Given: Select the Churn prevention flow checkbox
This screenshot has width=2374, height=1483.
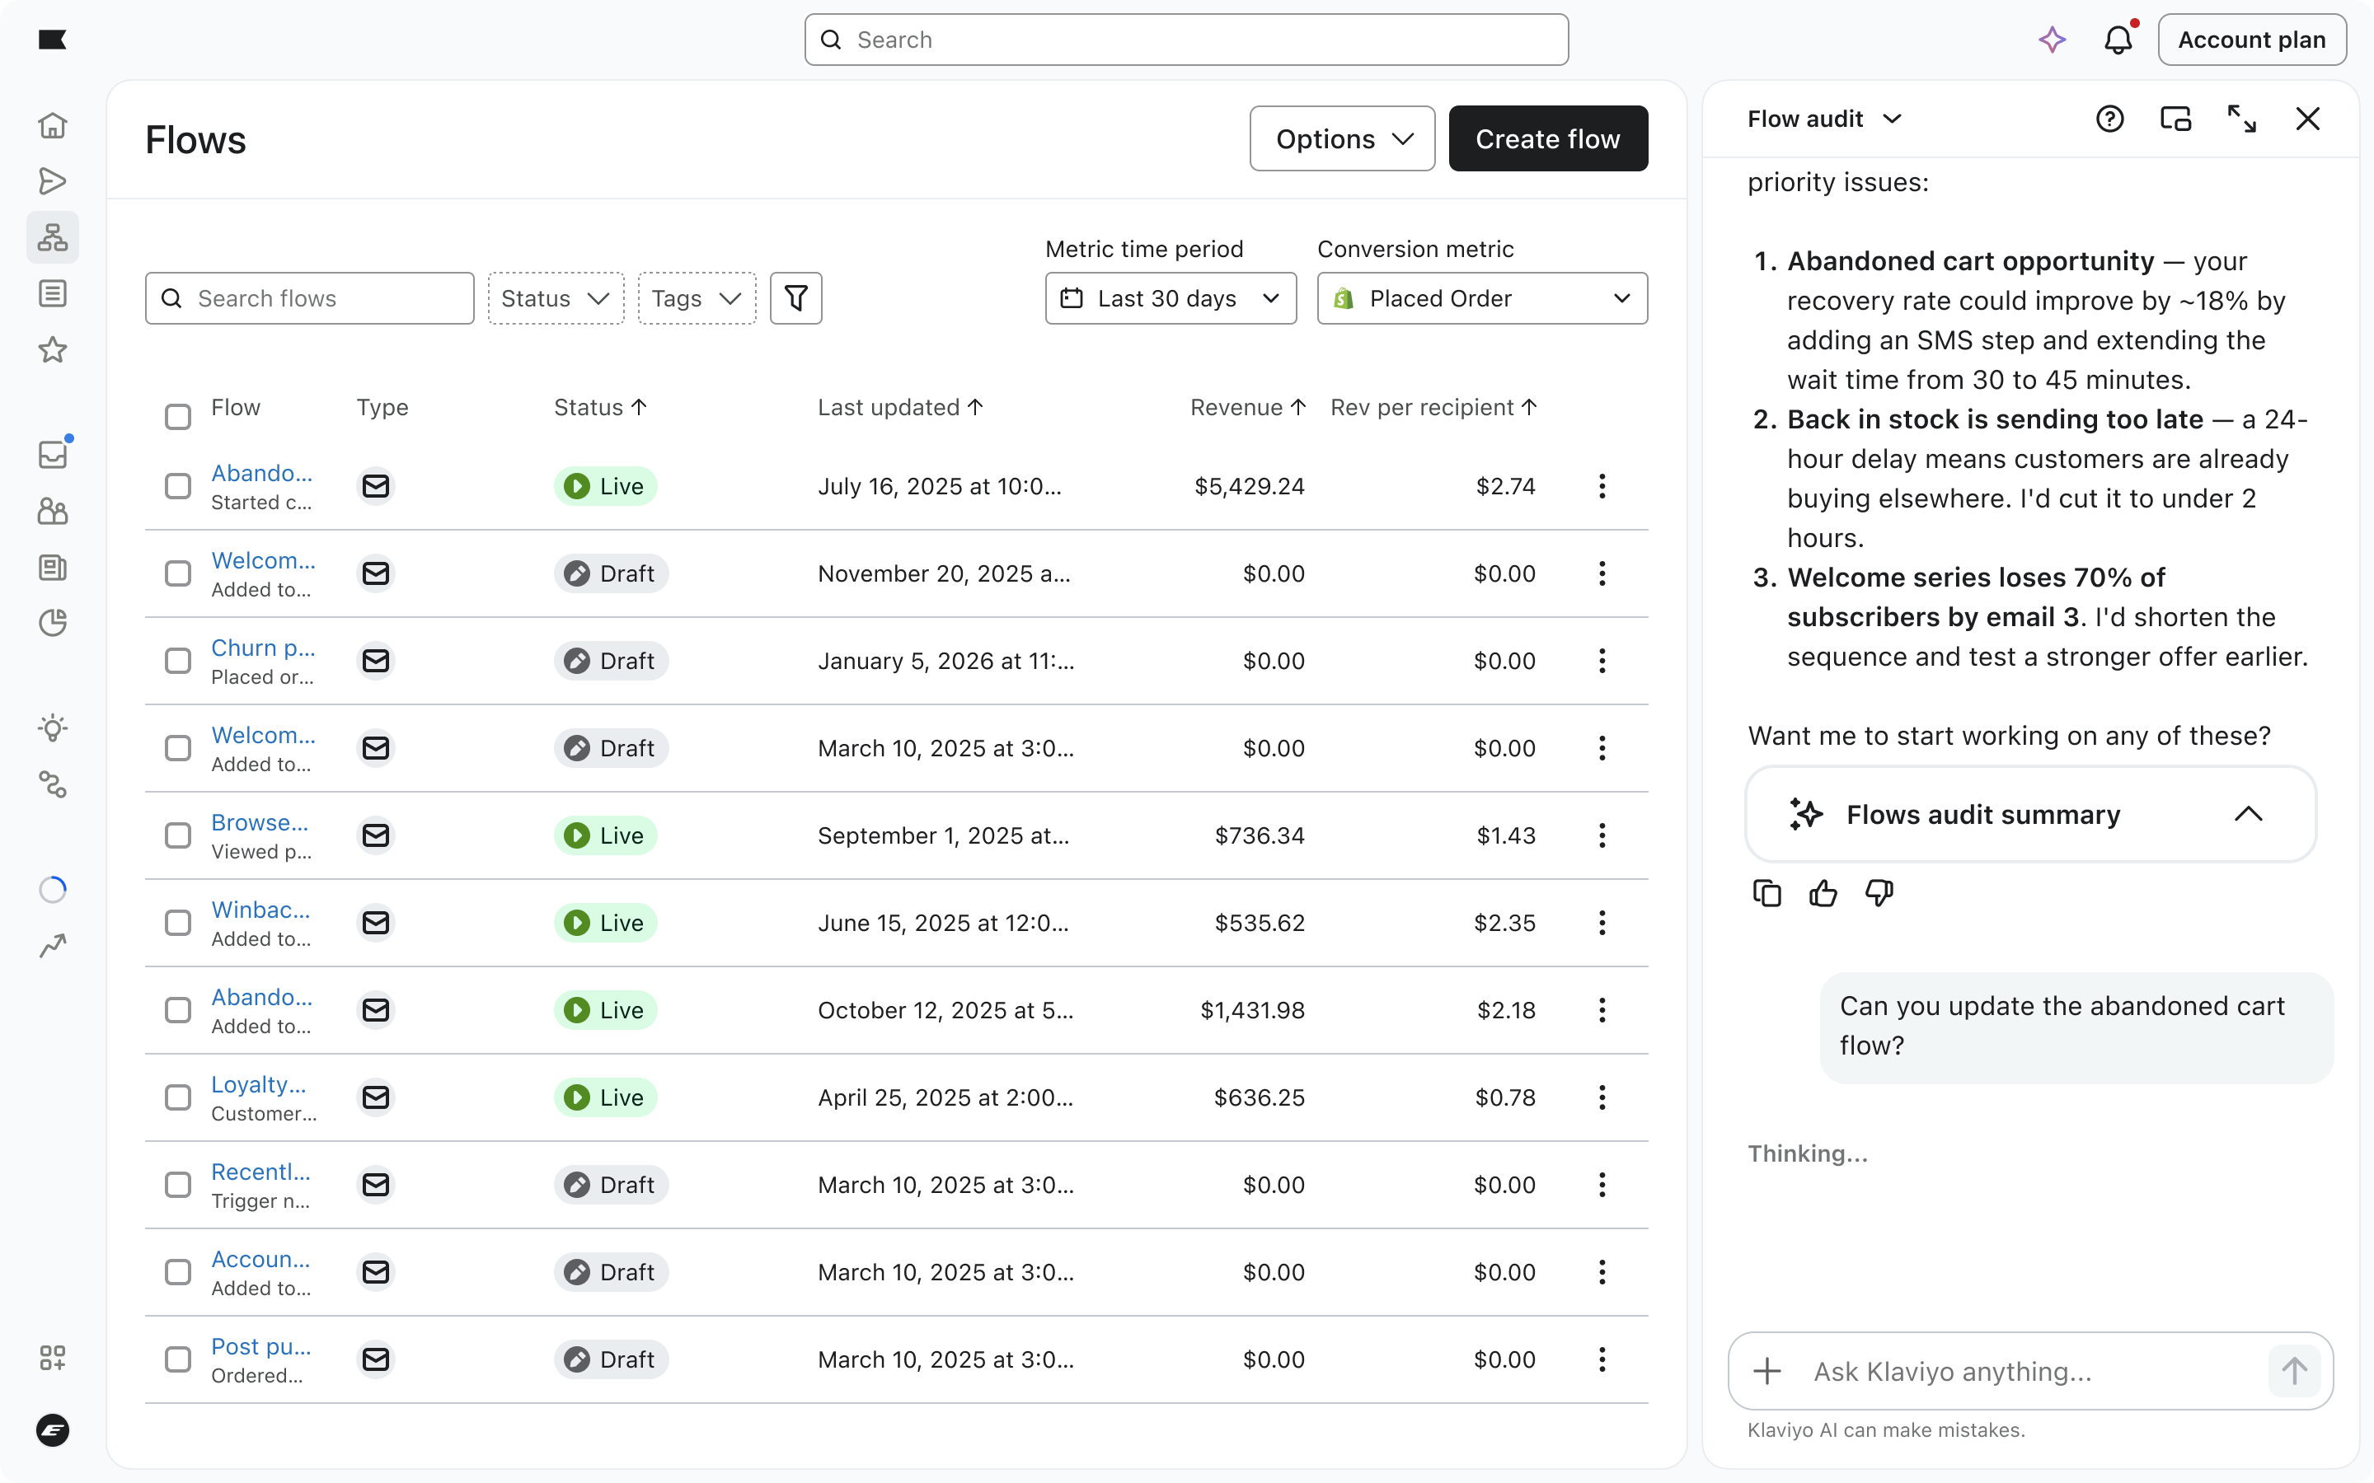Looking at the screenshot, I should point(177,661).
